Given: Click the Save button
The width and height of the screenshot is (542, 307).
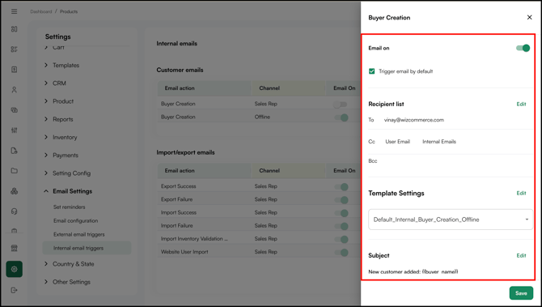Looking at the screenshot, I should pos(521,293).
